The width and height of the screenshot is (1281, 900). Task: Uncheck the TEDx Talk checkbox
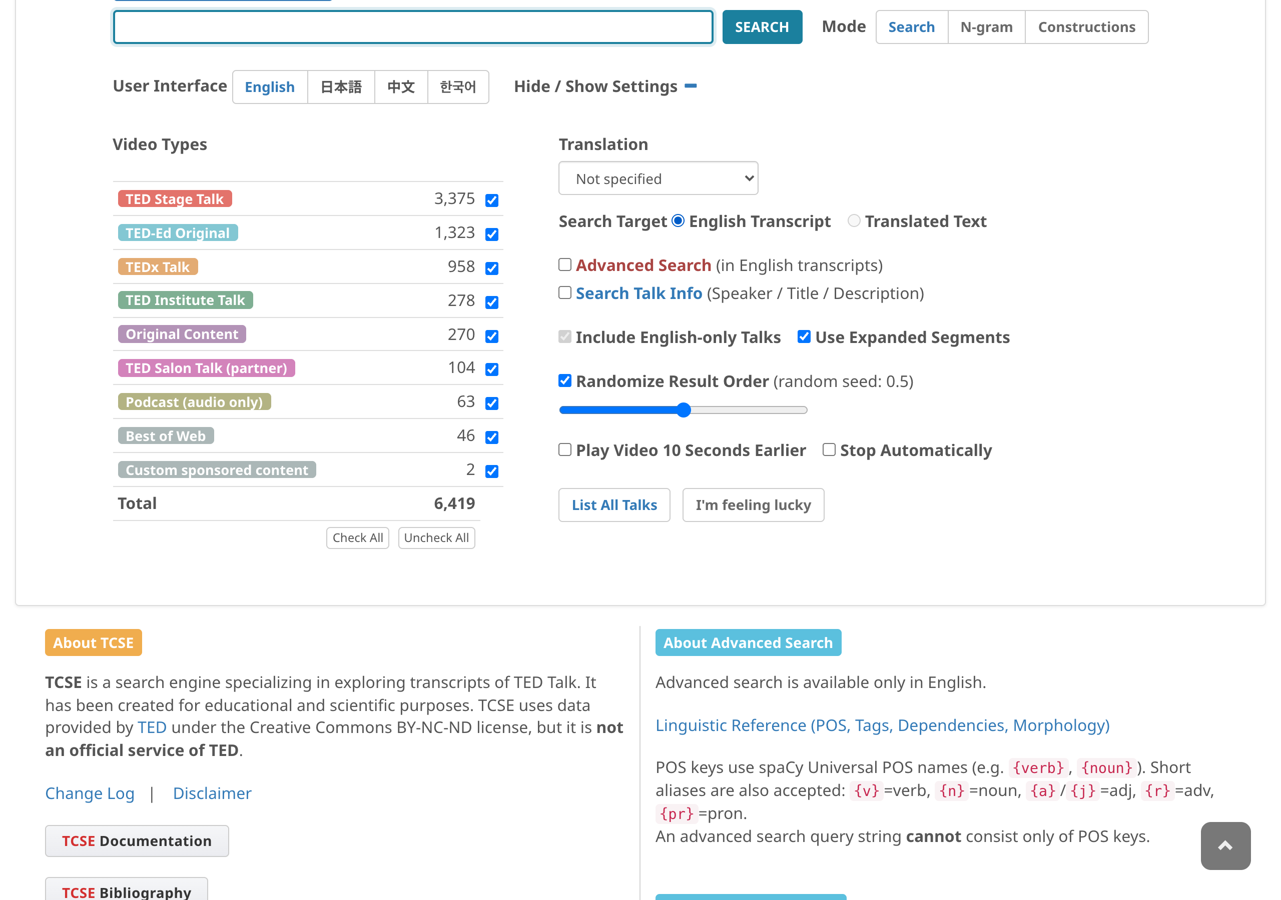[491, 267]
